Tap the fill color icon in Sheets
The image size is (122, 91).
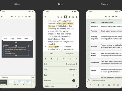pos(109,85)
